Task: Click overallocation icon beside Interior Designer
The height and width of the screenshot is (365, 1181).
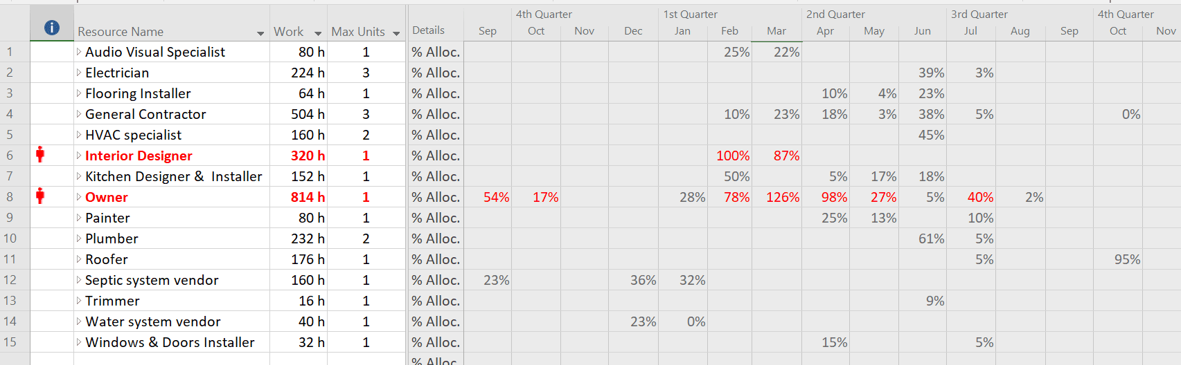Action: (x=40, y=155)
